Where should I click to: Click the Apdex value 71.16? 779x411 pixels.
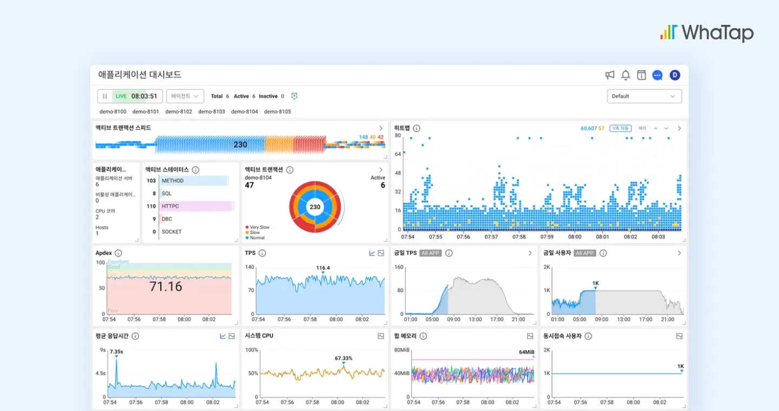coord(166,287)
